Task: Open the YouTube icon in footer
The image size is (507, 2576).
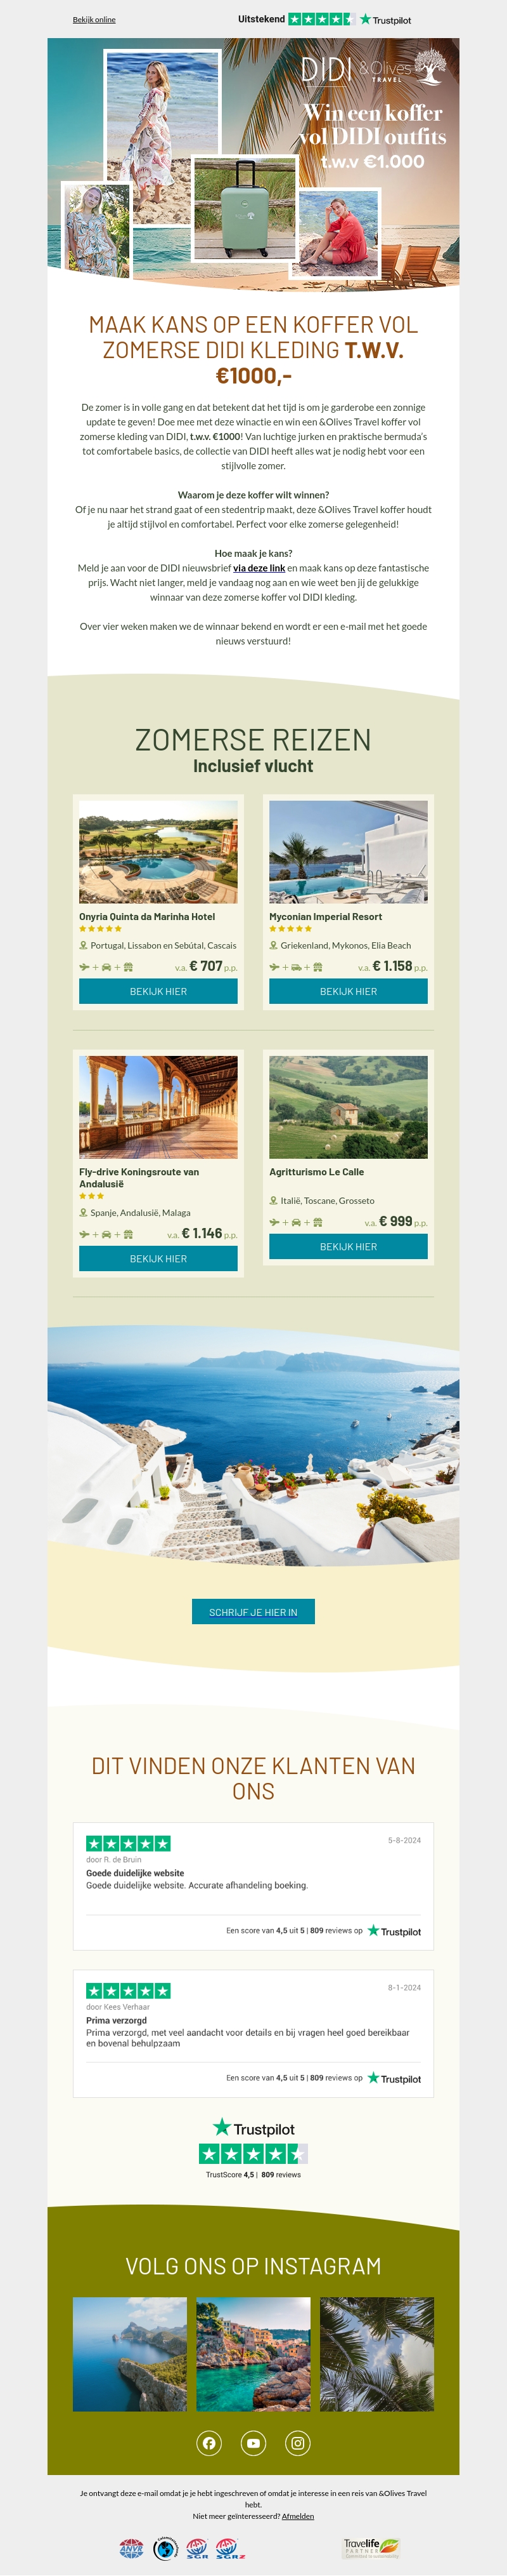Action: pos(253,2443)
